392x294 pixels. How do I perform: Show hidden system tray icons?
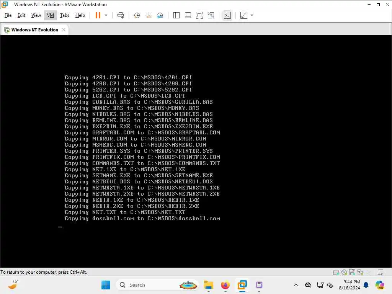pos(296,285)
